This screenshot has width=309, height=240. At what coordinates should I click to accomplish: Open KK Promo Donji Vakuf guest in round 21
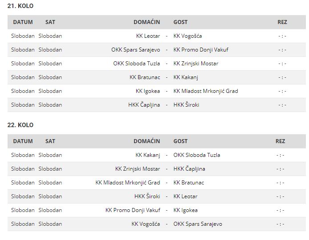(x=201, y=50)
